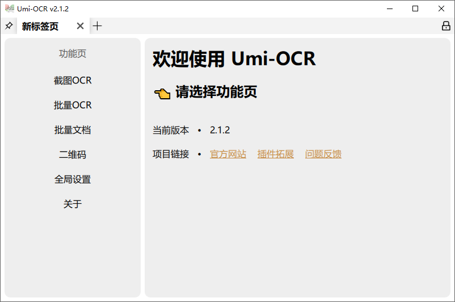The width and height of the screenshot is (455, 302).
Task: Select the 新标签页 tab
Action: (40, 26)
